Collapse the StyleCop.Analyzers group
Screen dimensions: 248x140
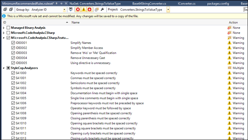click(4, 68)
